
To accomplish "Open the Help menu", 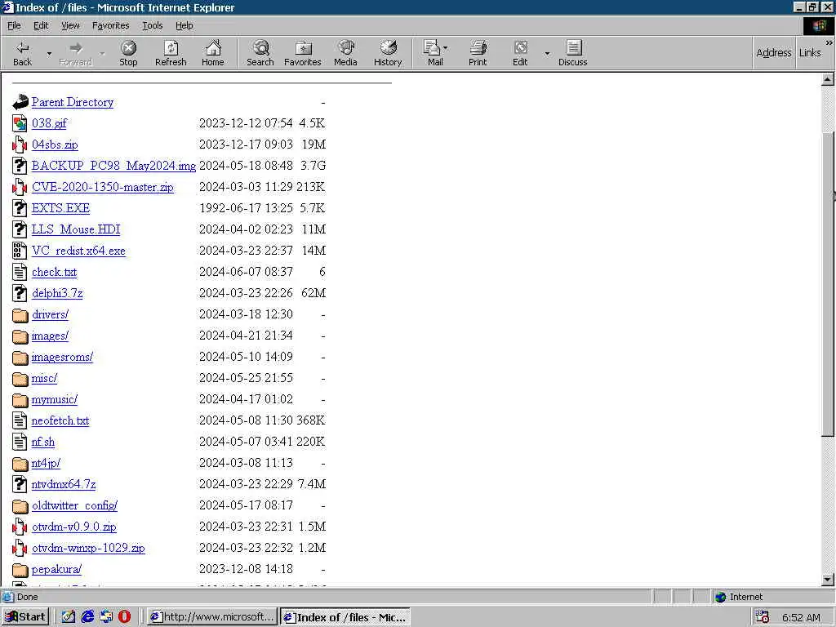I will [184, 25].
